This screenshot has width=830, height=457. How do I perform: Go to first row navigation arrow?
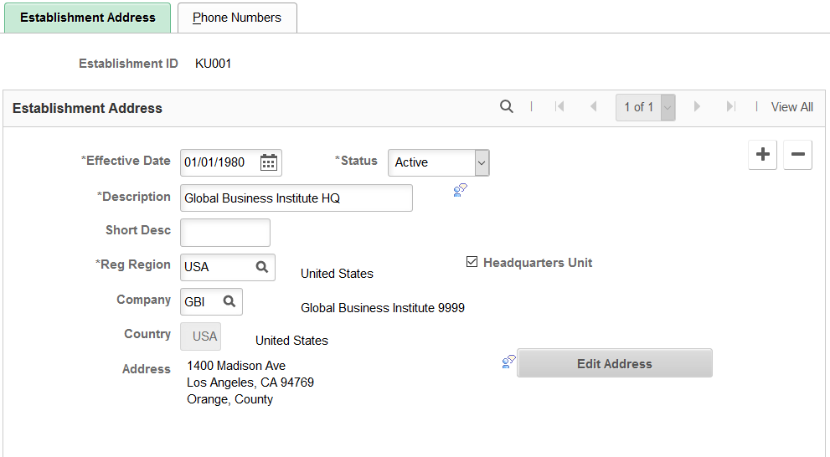point(559,107)
